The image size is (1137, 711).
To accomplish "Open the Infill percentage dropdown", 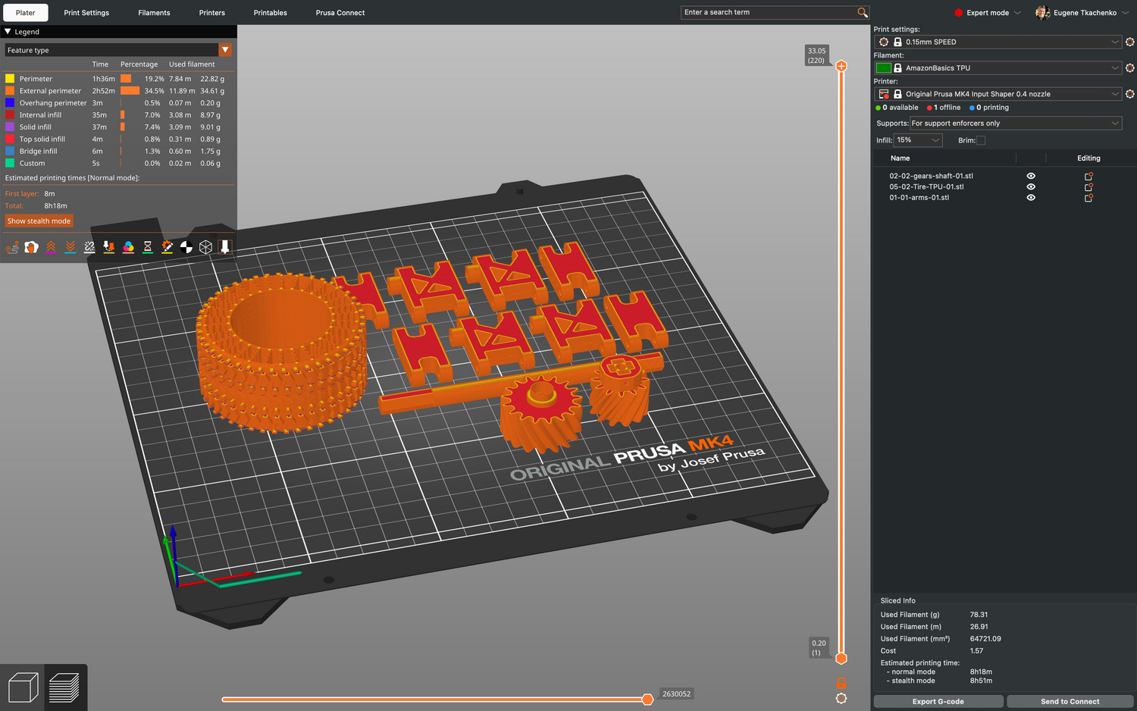I will point(918,140).
